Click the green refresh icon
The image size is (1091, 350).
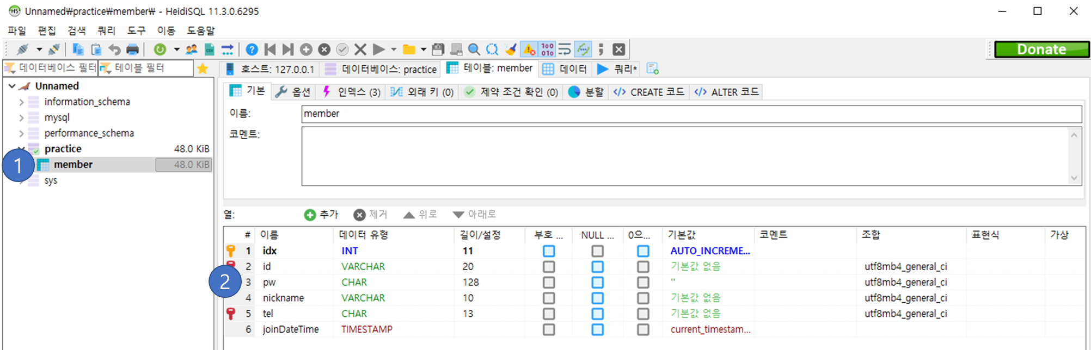click(160, 49)
